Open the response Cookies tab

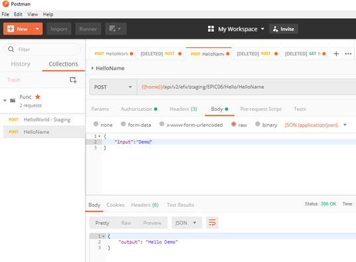coord(115,205)
